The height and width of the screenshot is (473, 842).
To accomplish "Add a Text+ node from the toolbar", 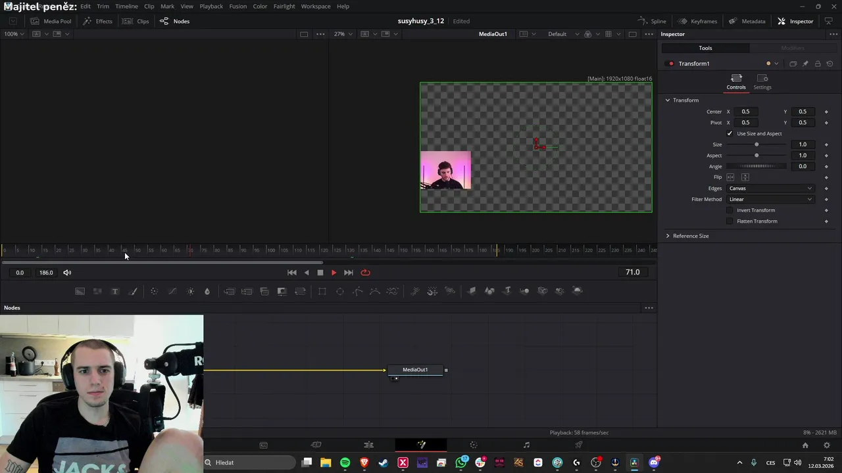I will (x=115, y=291).
